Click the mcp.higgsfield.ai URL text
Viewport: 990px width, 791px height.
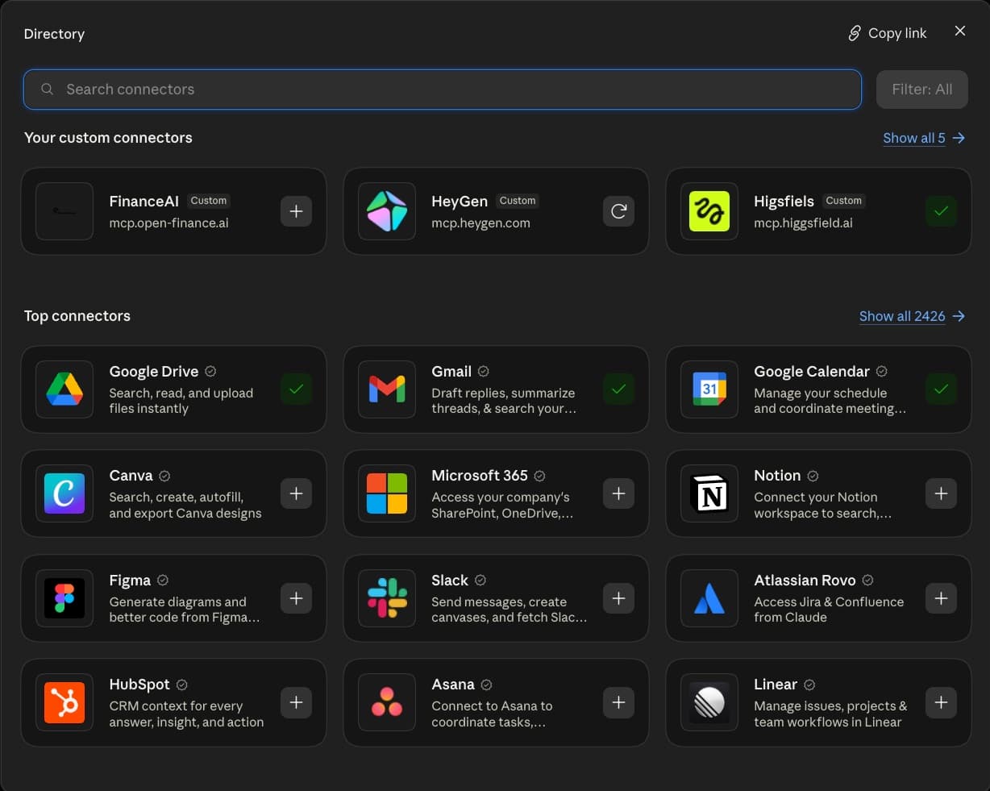click(x=803, y=223)
